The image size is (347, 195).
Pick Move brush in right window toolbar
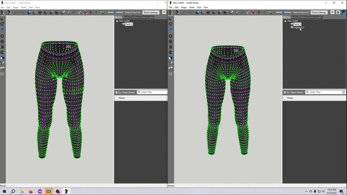[220, 12]
